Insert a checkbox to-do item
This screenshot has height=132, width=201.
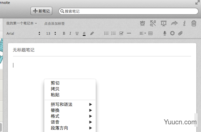[x=121, y=33]
